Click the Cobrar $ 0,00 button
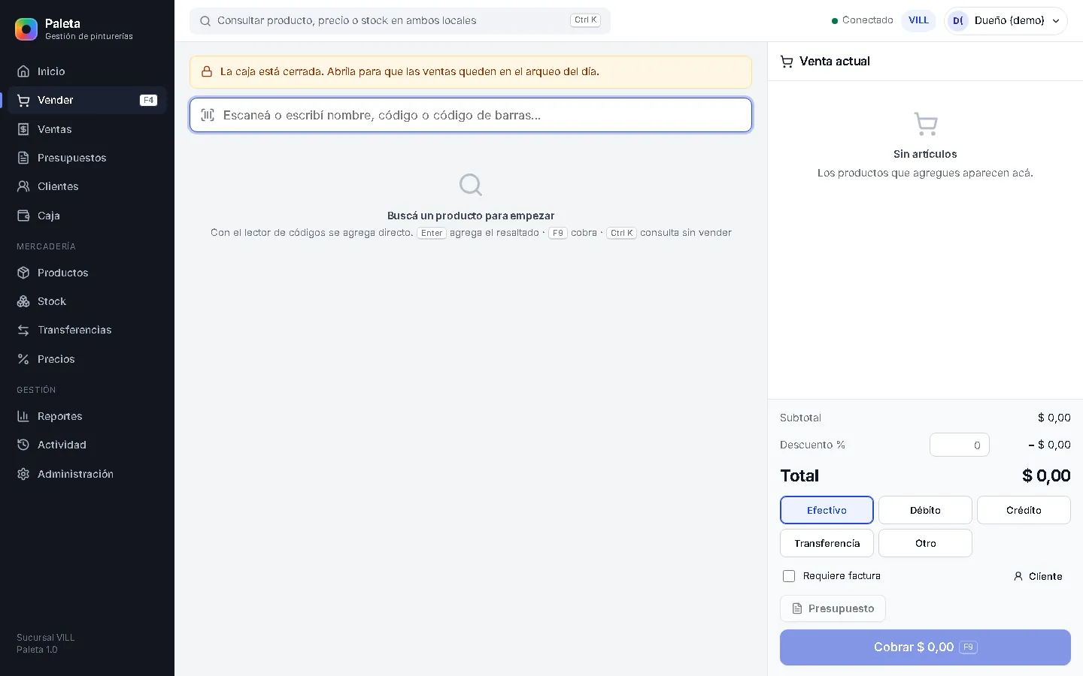Viewport: 1083px width, 676px height. [x=925, y=647]
